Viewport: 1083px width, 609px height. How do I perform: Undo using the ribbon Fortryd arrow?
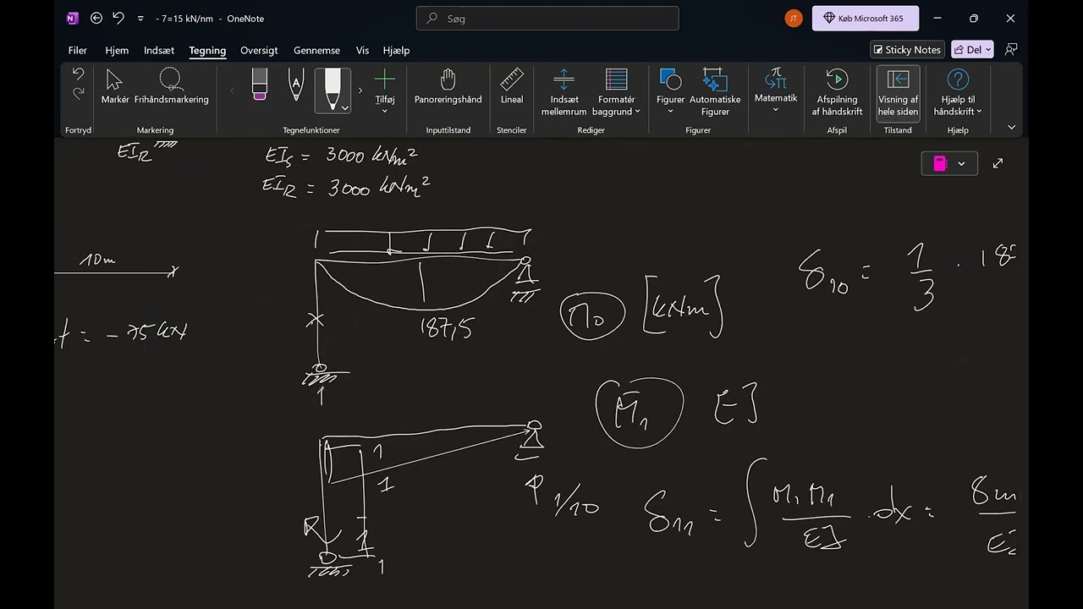[x=78, y=75]
